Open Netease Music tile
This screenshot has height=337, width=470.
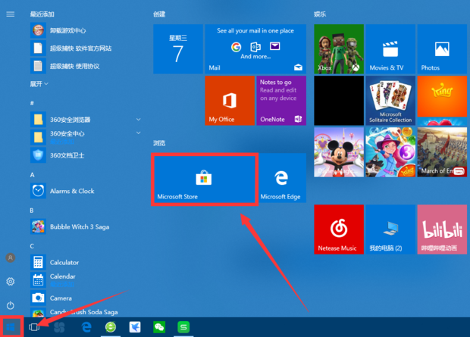click(x=339, y=229)
